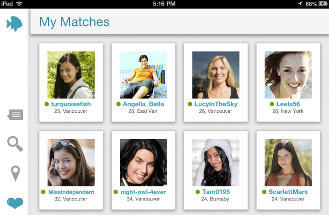View MissIndependent profile photo

pyautogui.click(x=71, y=163)
